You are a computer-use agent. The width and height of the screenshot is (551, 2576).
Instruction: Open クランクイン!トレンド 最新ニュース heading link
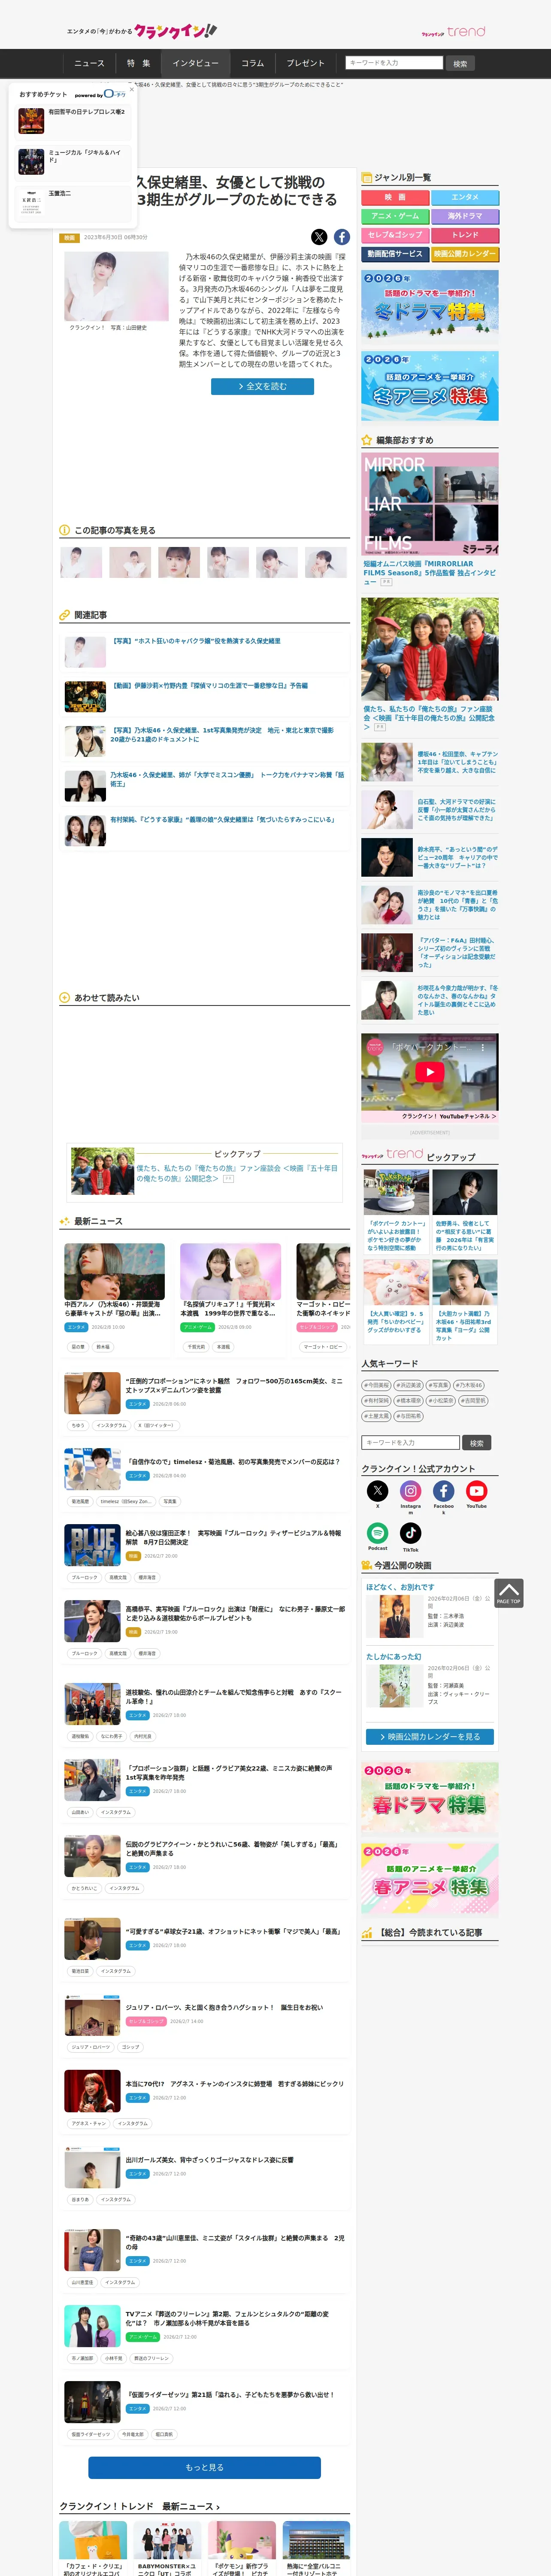point(140,2506)
